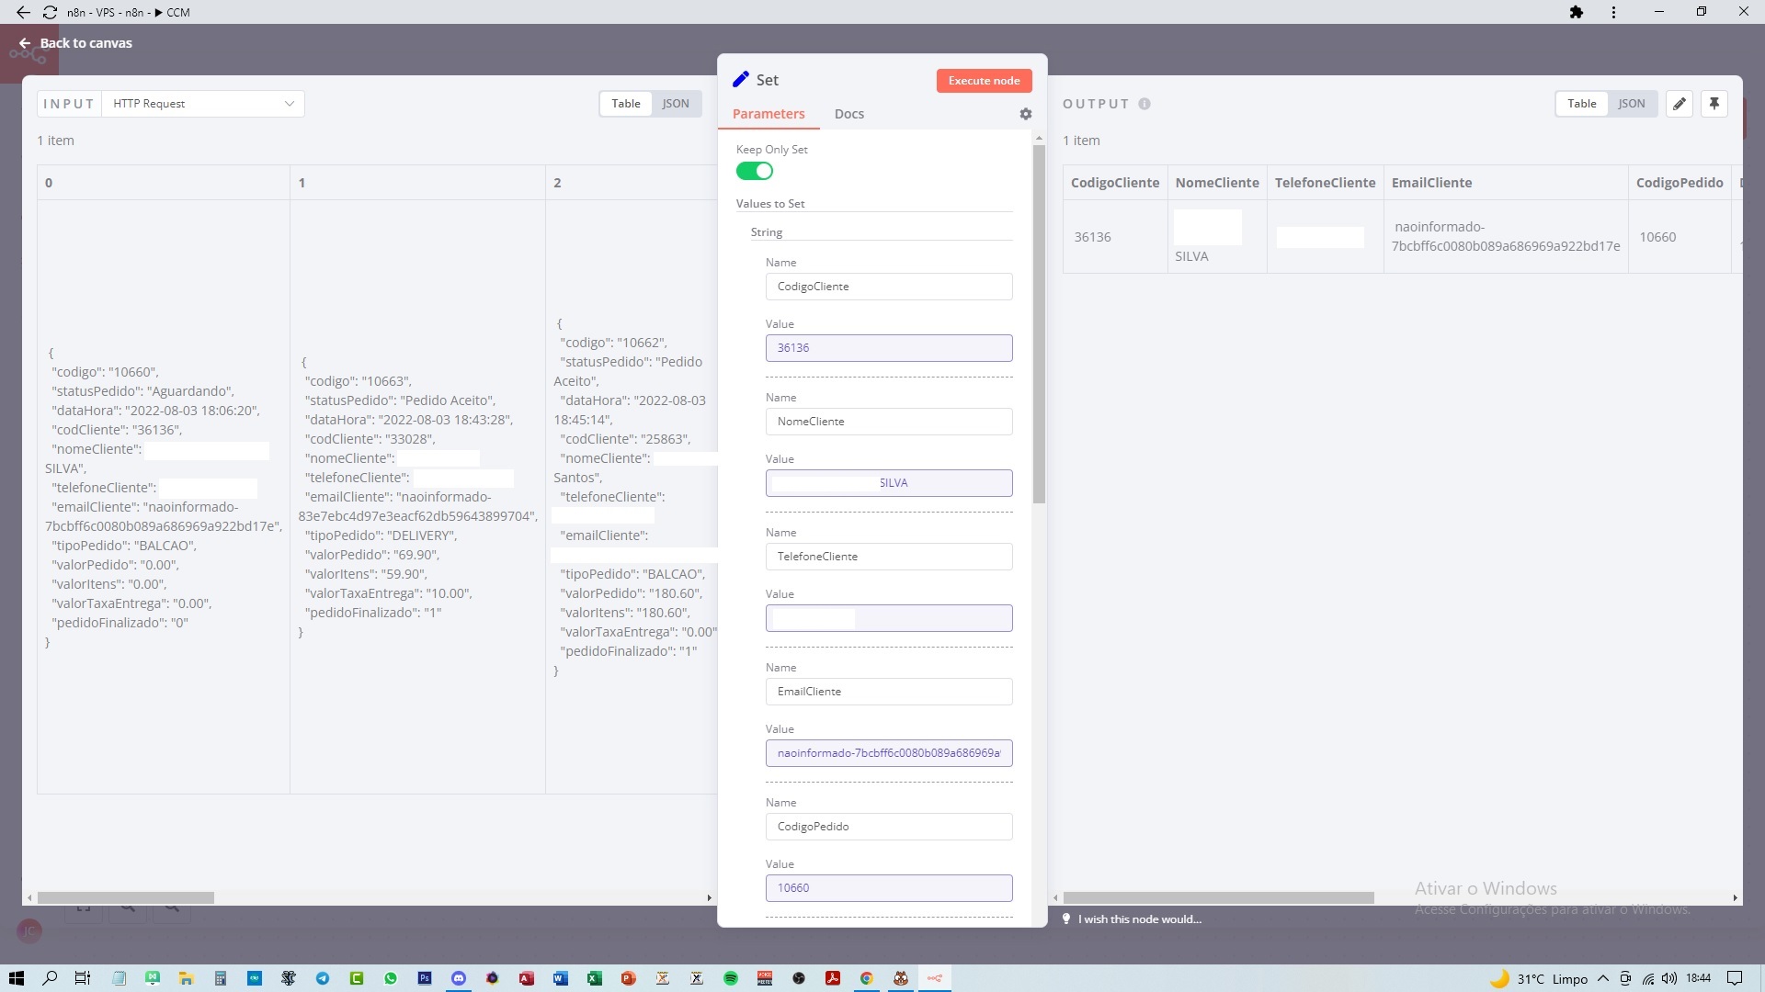Screen dimensions: 1765x992
Task: Open Discord from the taskbar
Action: 459,978
